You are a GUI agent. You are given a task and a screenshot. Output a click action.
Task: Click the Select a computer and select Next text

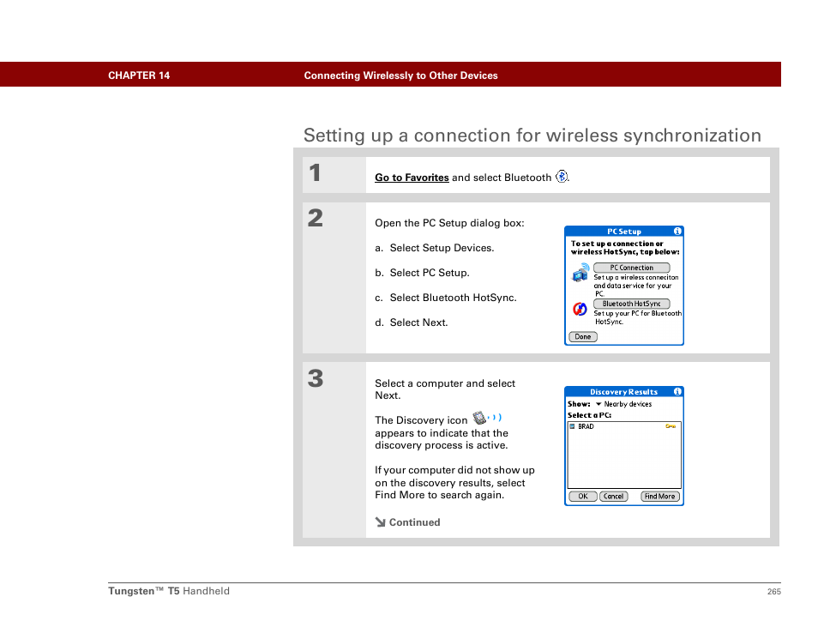click(x=445, y=389)
